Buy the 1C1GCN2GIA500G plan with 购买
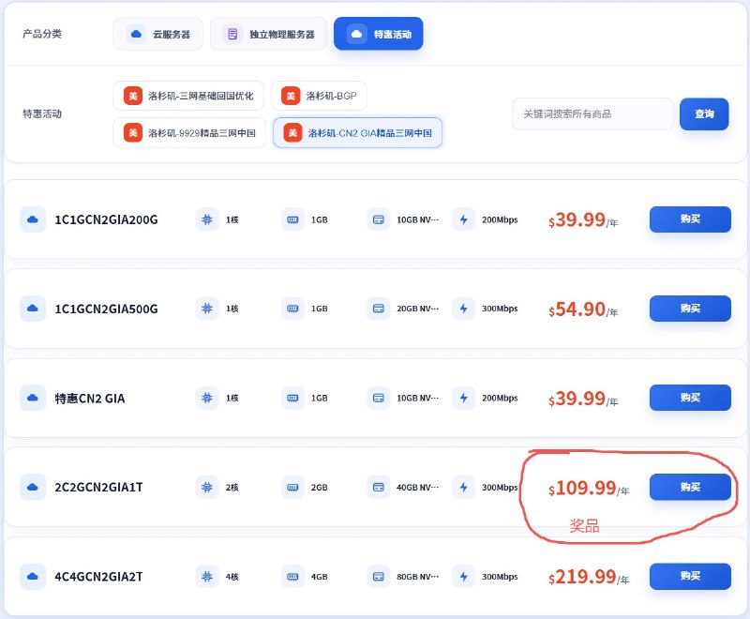The width and height of the screenshot is (750, 619). 690,309
